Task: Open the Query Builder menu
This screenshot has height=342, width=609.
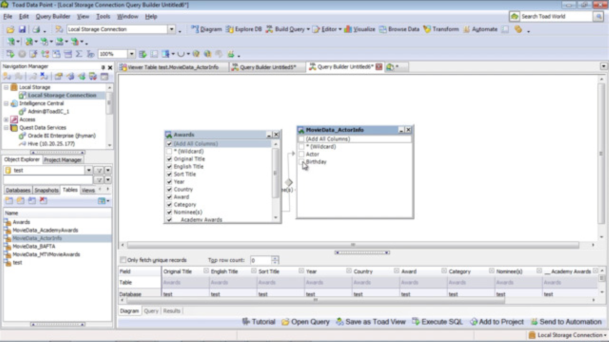Action: (x=53, y=16)
